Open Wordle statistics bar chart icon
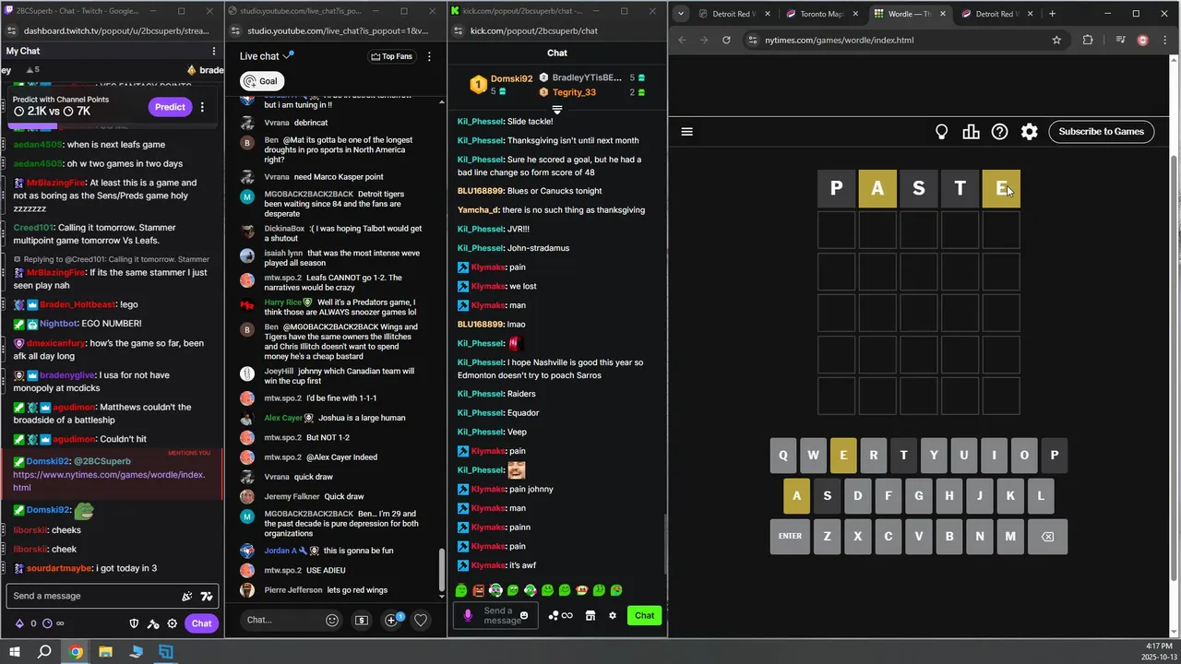The height and width of the screenshot is (664, 1181). click(x=971, y=132)
